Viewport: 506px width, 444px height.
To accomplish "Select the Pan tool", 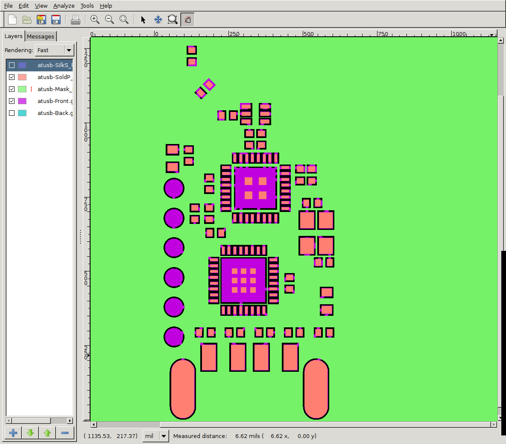I will [158, 20].
